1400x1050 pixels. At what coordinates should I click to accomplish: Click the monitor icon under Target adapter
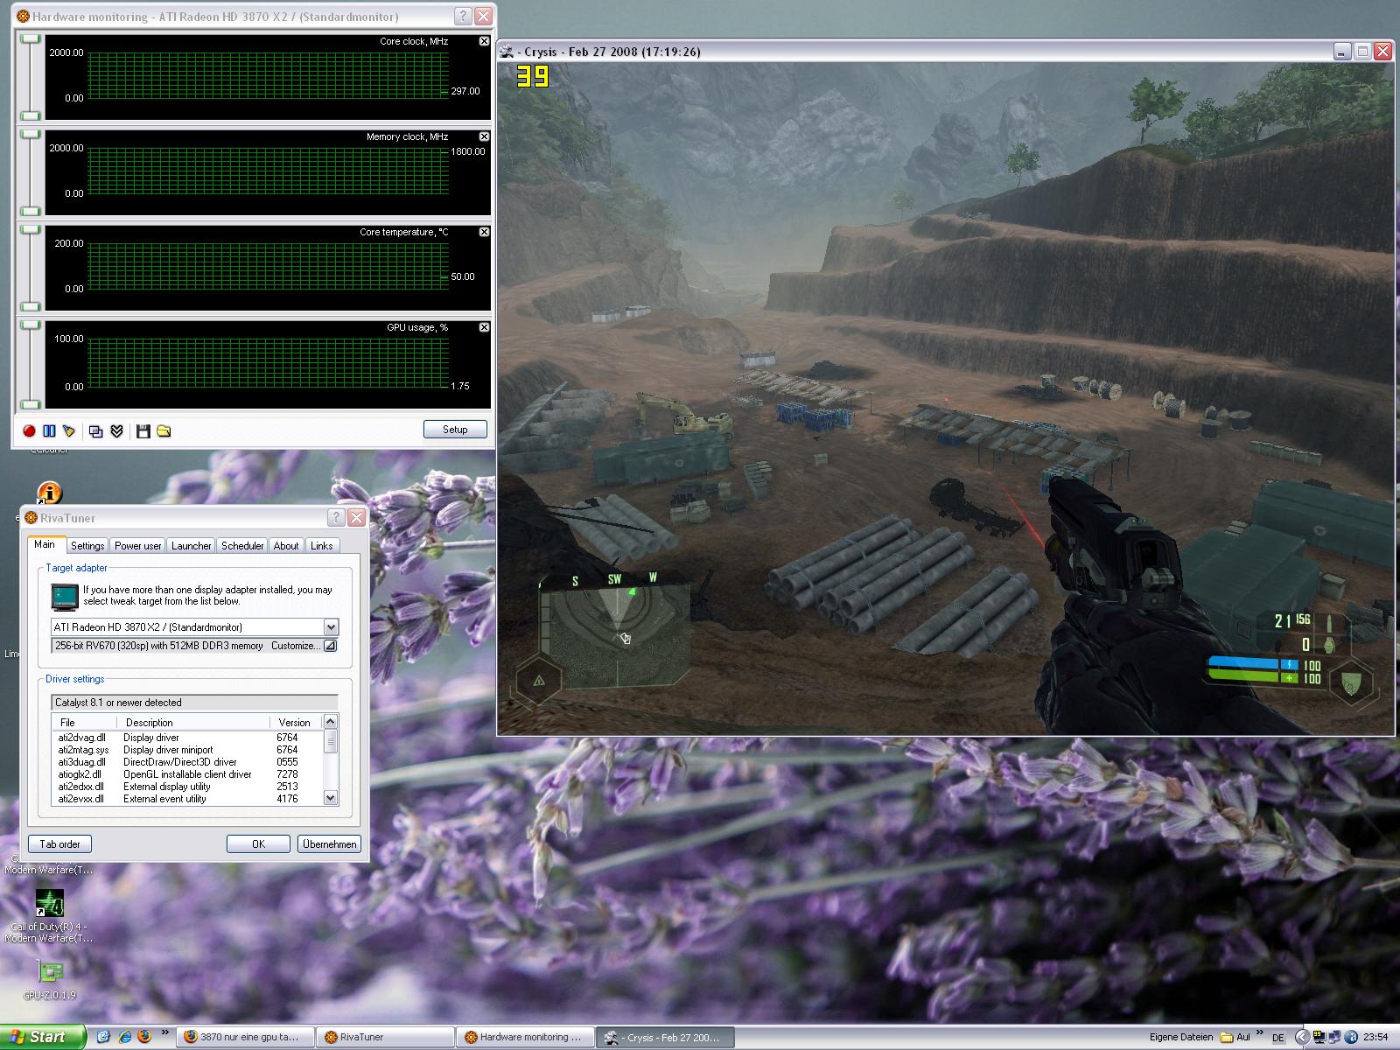[x=65, y=597]
